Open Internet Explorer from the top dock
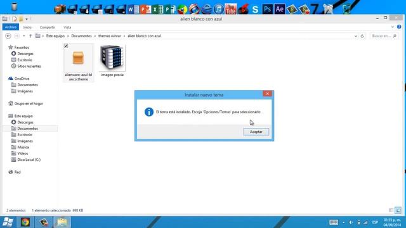Image resolution: width=406 pixels, height=228 pixels. (206, 9)
